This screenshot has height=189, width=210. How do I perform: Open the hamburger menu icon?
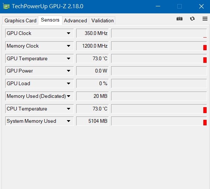click(x=205, y=19)
